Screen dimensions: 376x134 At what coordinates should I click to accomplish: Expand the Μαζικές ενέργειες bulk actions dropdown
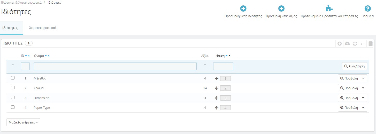[x=23, y=122]
